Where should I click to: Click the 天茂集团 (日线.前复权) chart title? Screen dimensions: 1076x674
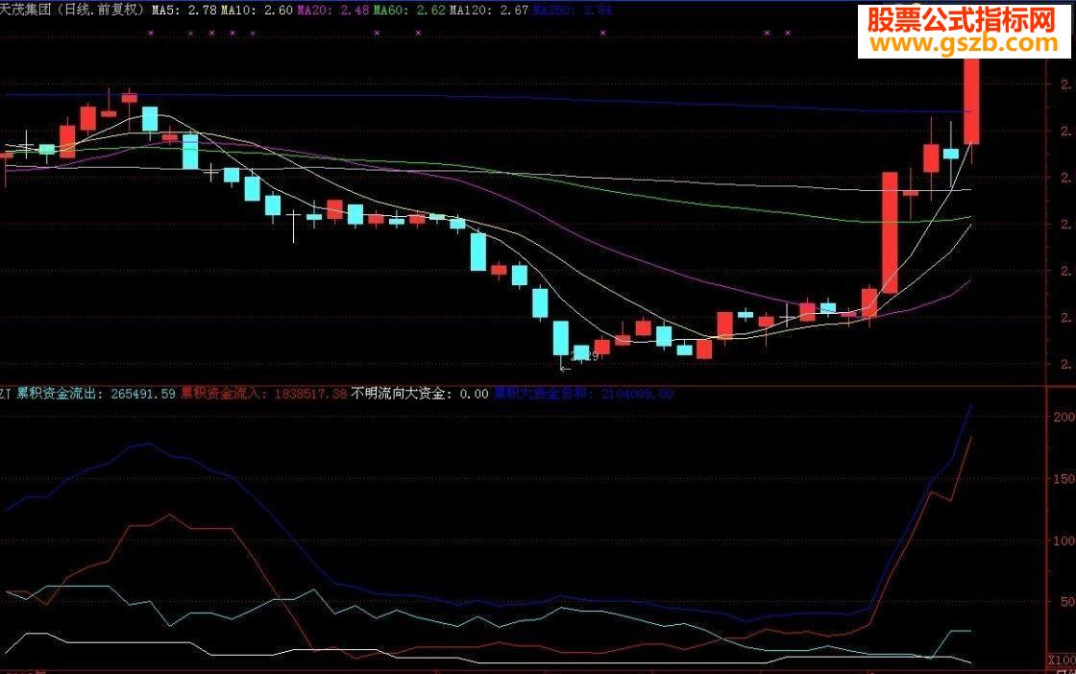[73, 11]
